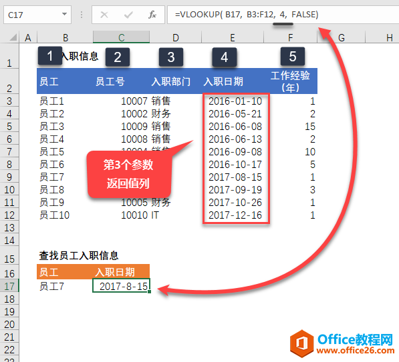Select row 20 header

9,324
